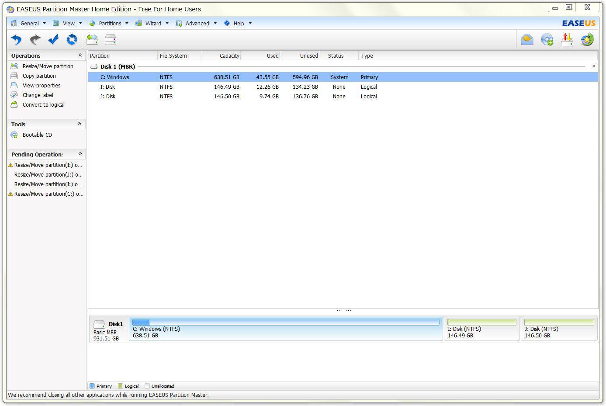Click the pane splitter grip dots
This screenshot has width=606, height=406.
[343, 311]
